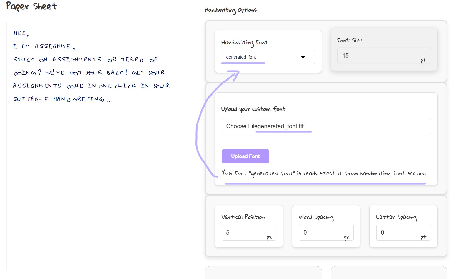473x279 pixels.
Task: Click the dropdown arrow beside generated_font
Action: [x=303, y=57]
